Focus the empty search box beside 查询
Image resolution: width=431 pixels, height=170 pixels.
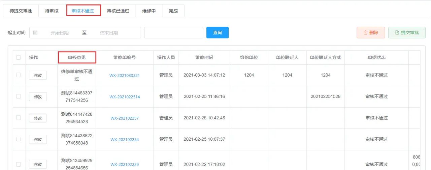coord(173,33)
